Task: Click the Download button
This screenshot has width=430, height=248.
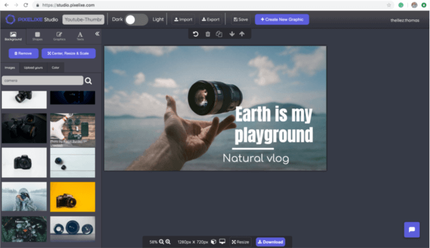Action: click(271, 242)
